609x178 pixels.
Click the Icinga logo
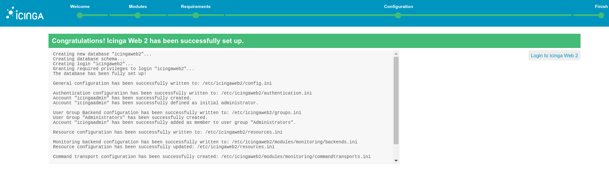tap(25, 14)
